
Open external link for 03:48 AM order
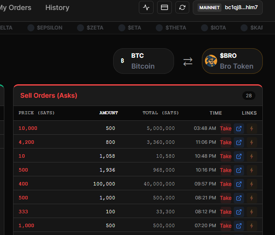point(239,129)
